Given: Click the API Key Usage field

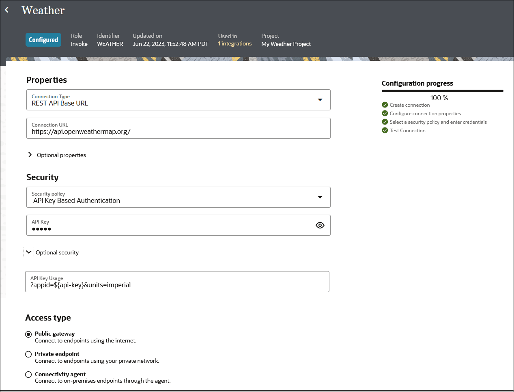Looking at the screenshot, I should coord(177,285).
